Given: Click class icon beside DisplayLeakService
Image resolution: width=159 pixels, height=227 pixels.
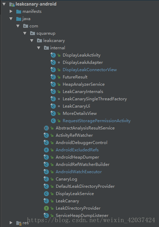Looking at the screenshot, I should point(46,194).
